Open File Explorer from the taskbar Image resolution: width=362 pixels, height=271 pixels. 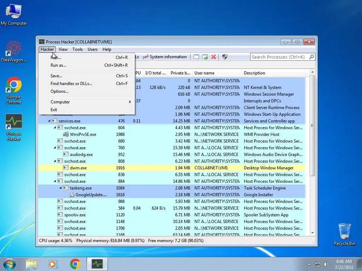[31, 264]
